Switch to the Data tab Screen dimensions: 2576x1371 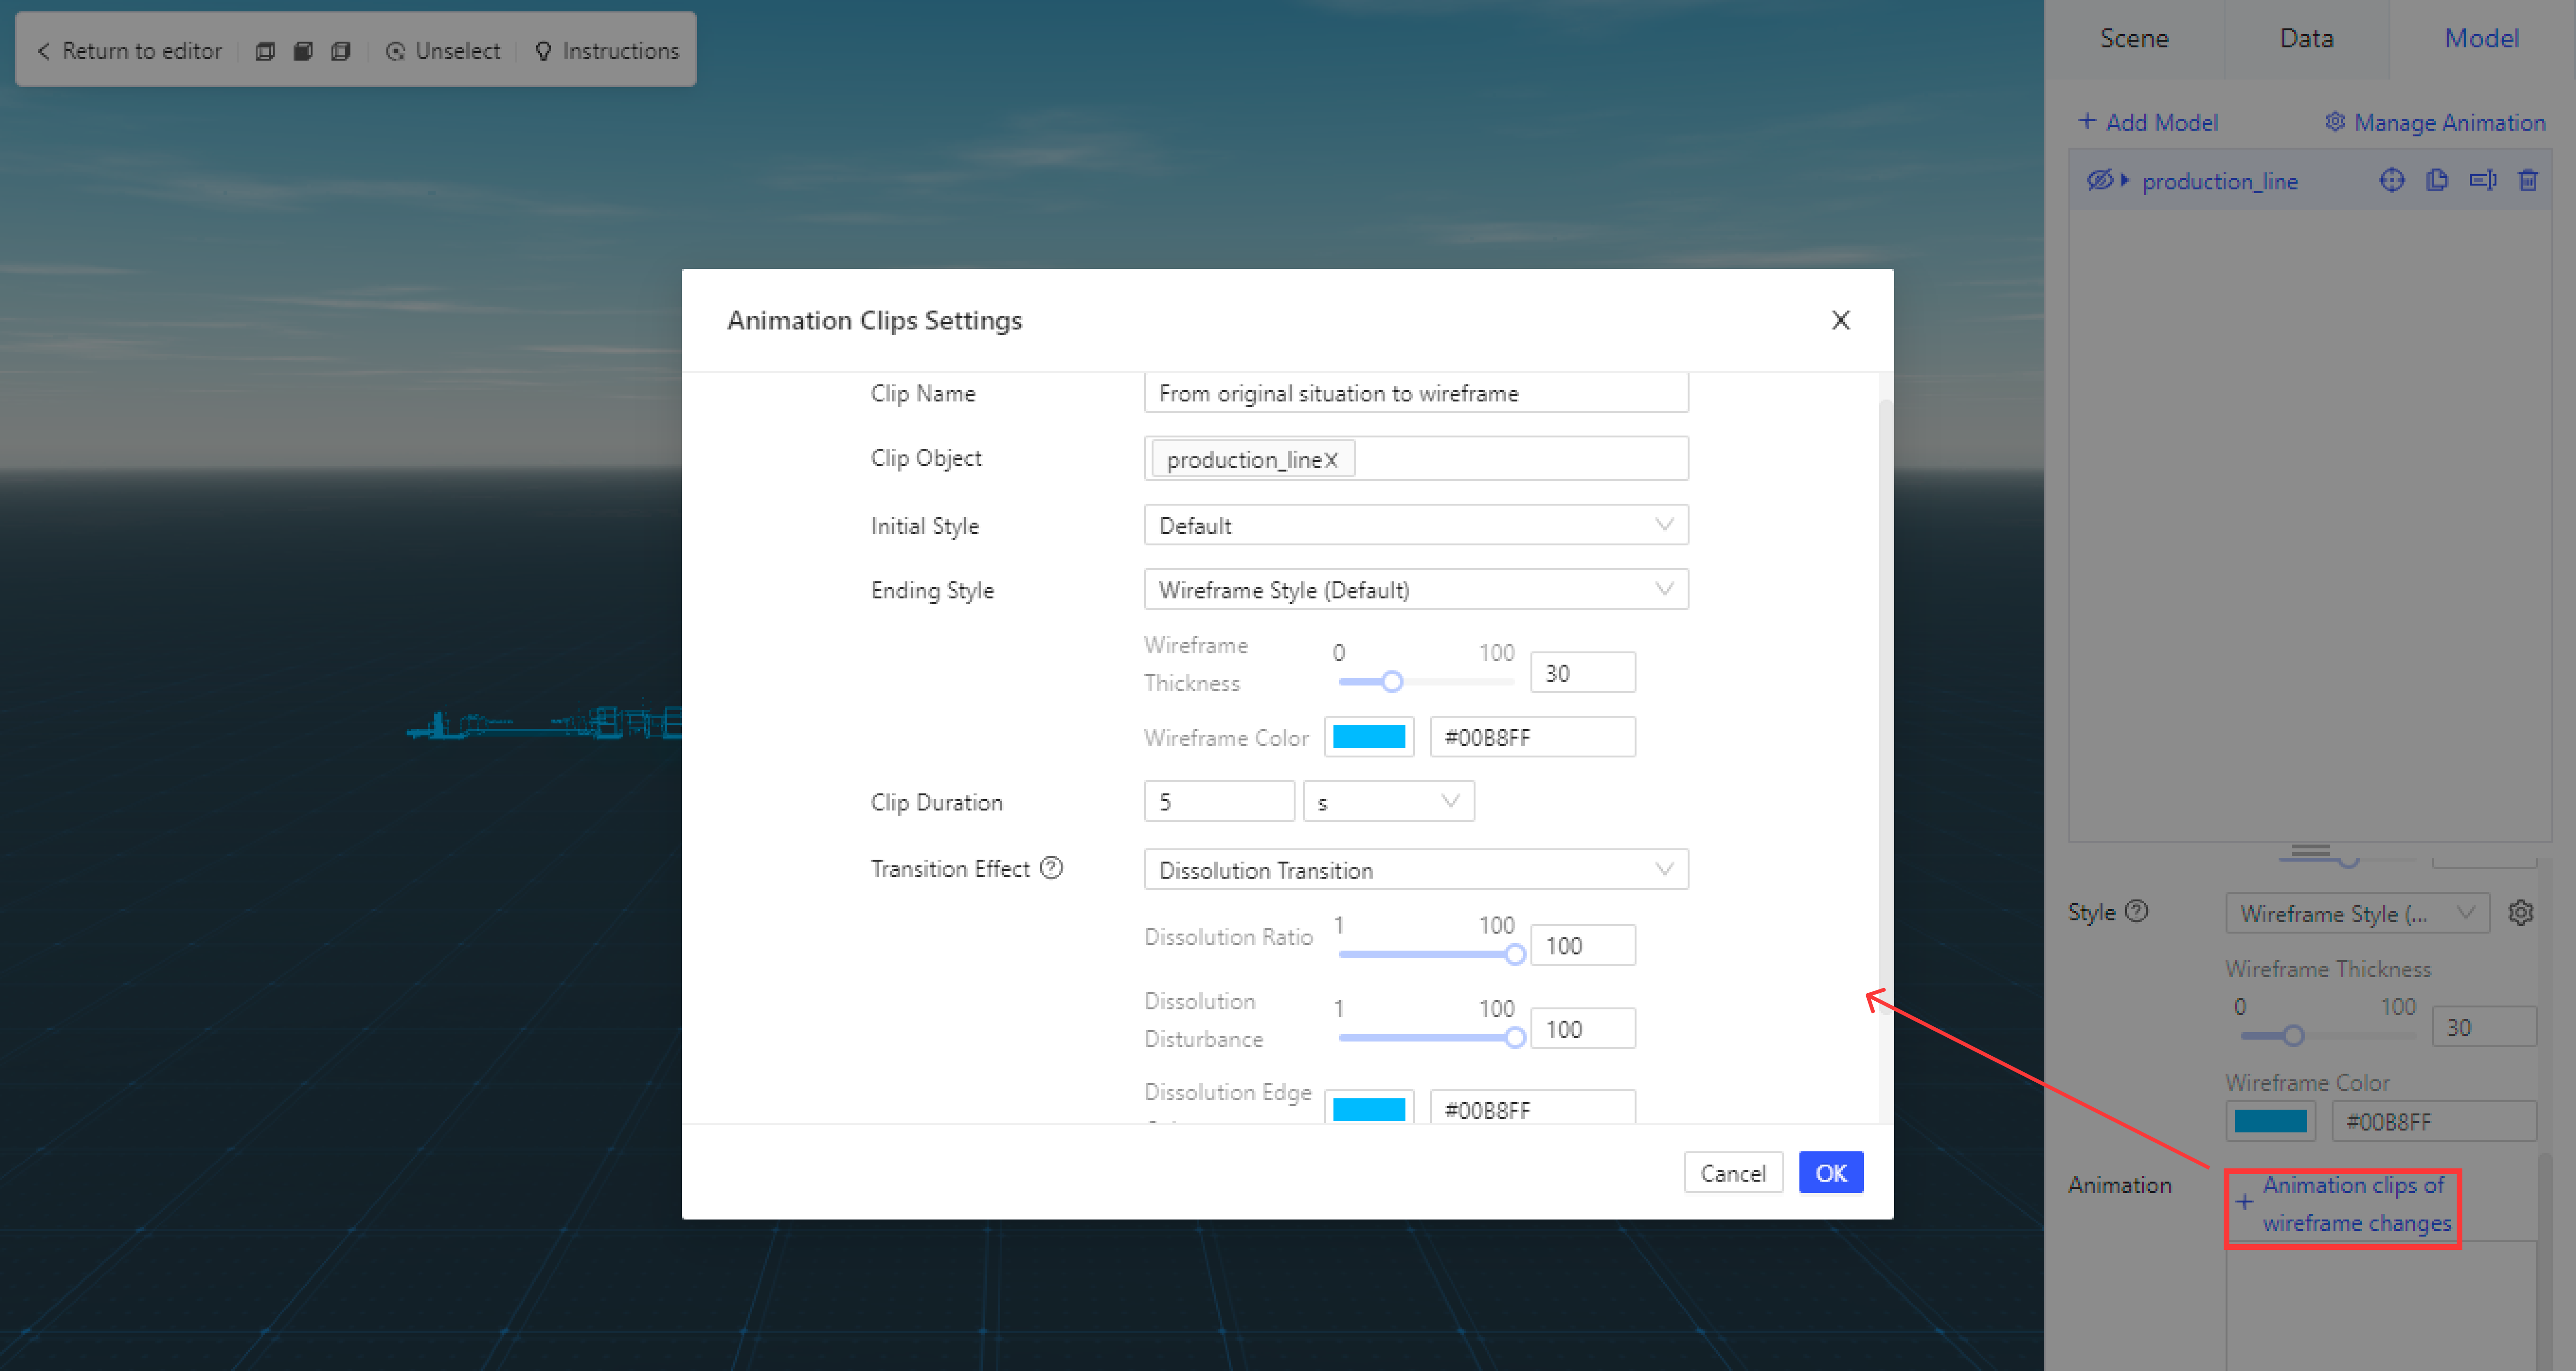point(2306,38)
